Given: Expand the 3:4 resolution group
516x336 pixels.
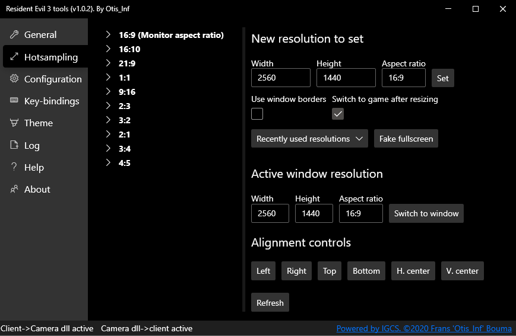Looking at the screenshot, I should coord(108,148).
